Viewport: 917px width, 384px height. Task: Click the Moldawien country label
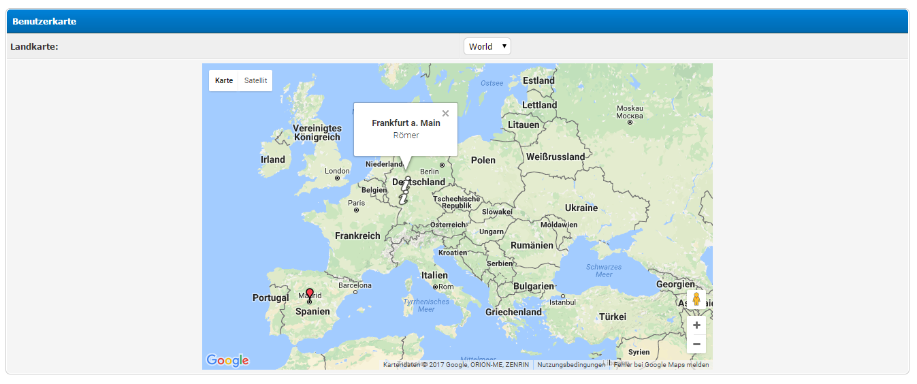pyautogui.click(x=559, y=225)
